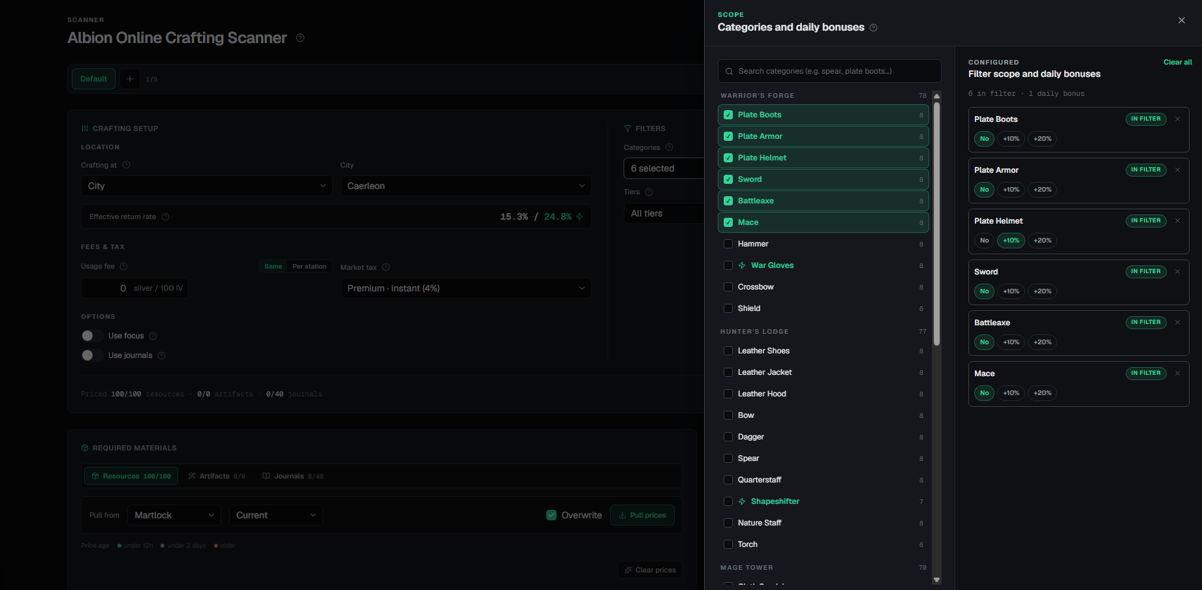Open the All tiers dropdown
This screenshot has width=1202, height=590.
pyautogui.click(x=664, y=213)
